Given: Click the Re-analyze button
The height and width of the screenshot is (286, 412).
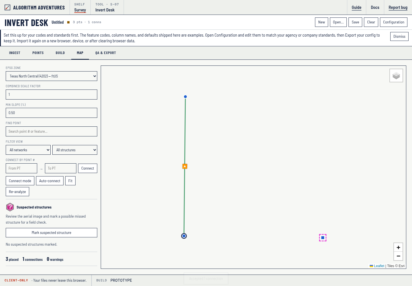Looking at the screenshot, I should point(17,192).
